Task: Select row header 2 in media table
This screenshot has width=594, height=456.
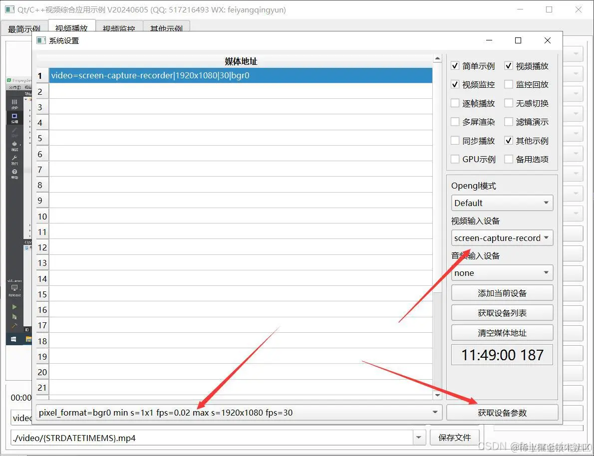Action: point(42,91)
